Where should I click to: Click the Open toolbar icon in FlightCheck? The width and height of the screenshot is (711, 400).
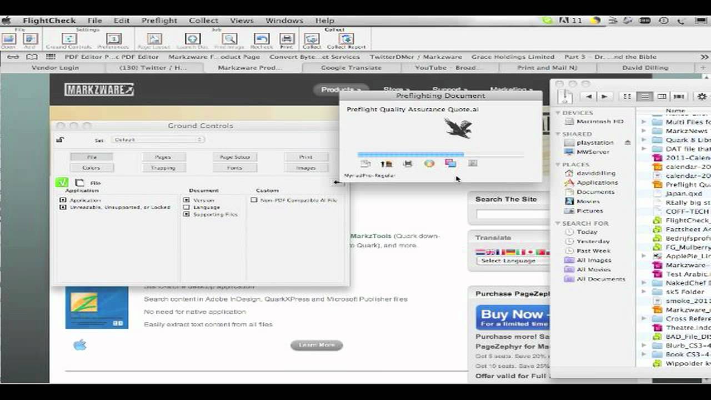tap(8, 39)
